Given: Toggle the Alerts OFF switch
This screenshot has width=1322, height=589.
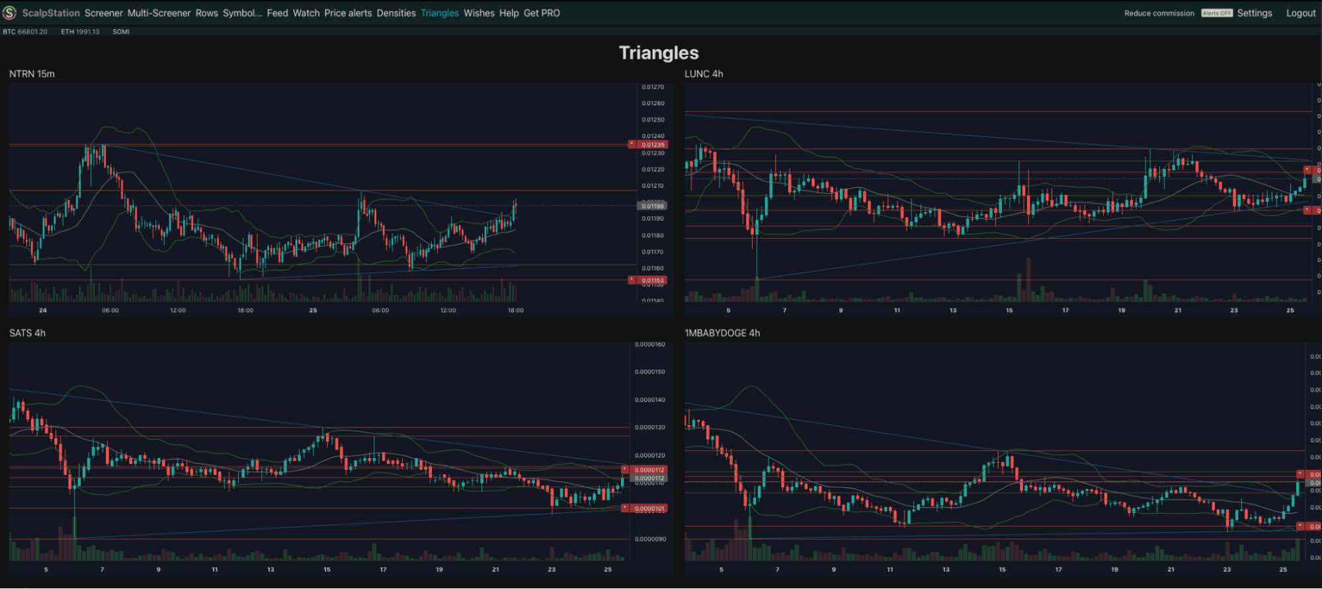Looking at the screenshot, I should click(1217, 13).
